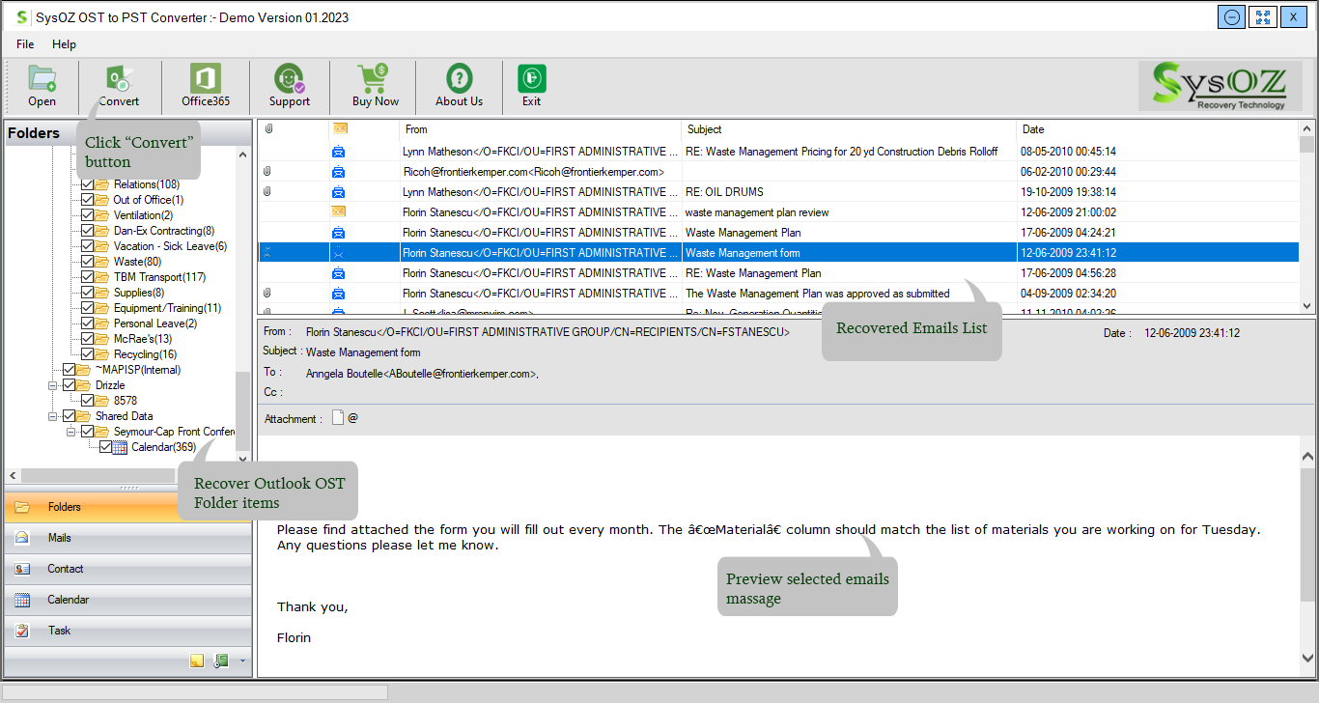Switch to the Contact pane button
Screen dimensions: 1319x703
pyautogui.click(x=127, y=569)
